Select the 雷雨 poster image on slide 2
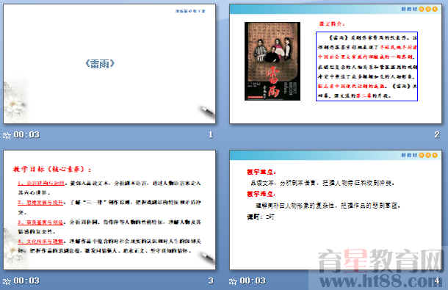Screen dimensions: 448x290 [x=272, y=61]
